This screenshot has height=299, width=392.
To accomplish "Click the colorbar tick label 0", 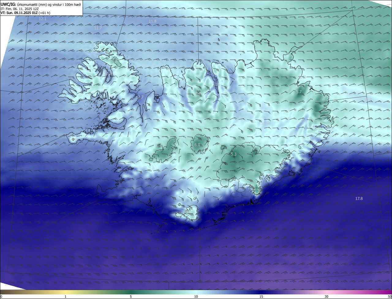I will (x=1, y=297).
